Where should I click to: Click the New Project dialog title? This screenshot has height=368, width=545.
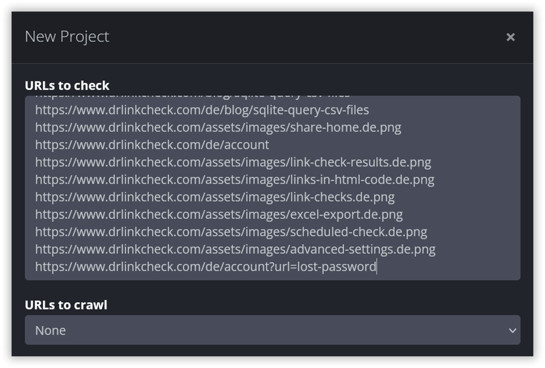click(x=67, y=36)
